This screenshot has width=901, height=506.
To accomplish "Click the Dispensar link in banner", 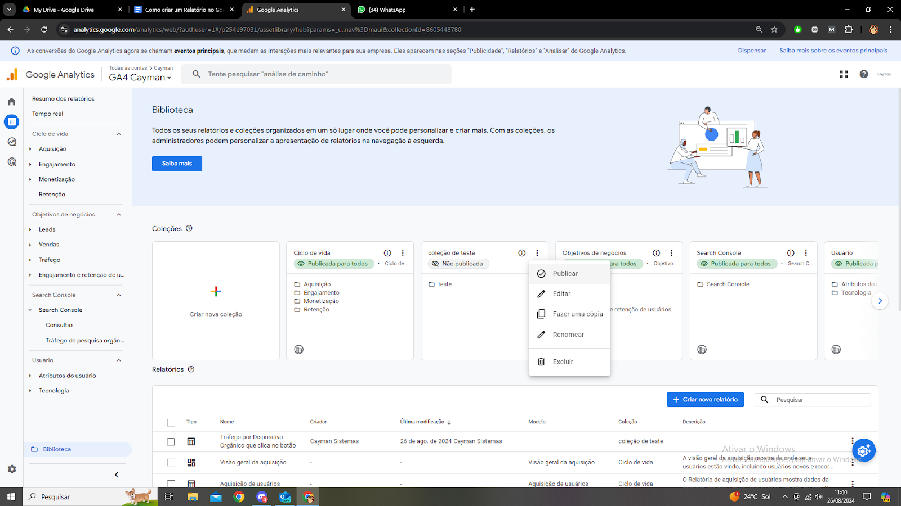I will coord(752,51).
